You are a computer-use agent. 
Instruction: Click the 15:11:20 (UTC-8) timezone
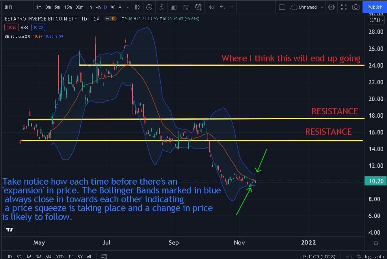point(318,257)
